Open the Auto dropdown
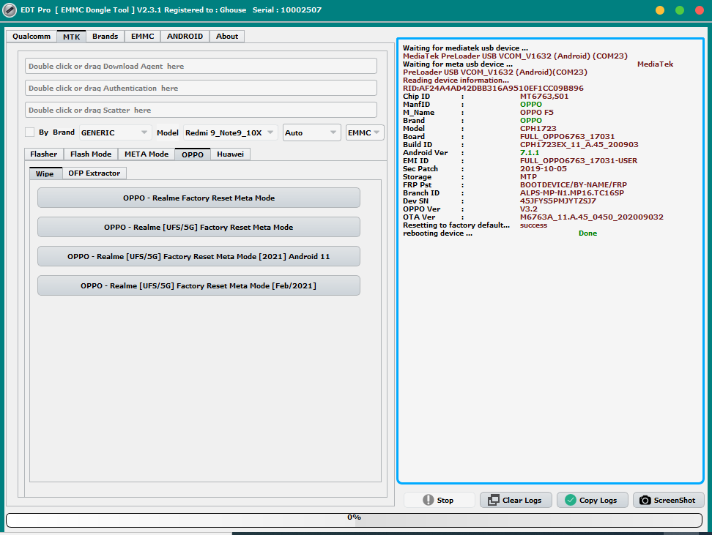 pos(311,132)
